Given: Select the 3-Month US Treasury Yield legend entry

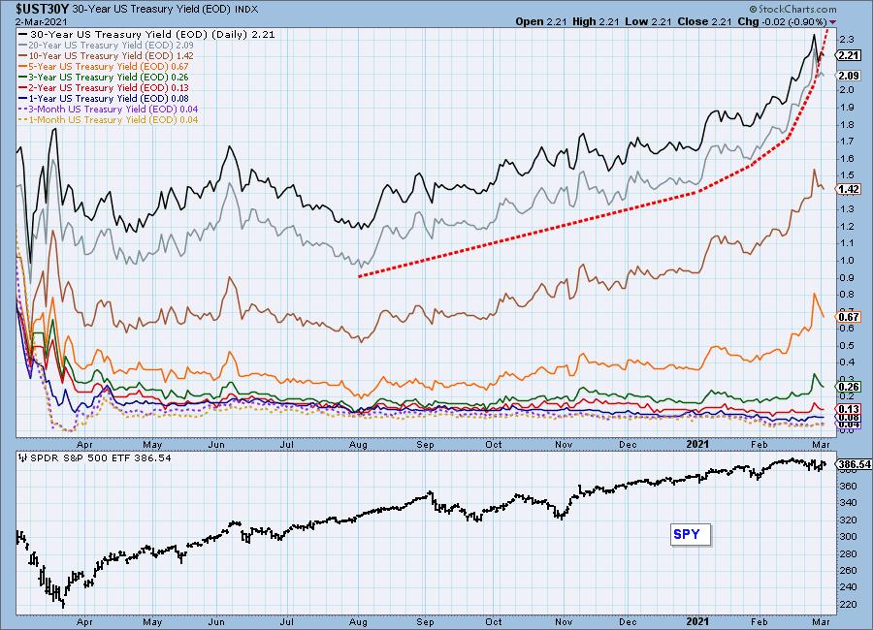Looking at the screenshot, I should 109,110.
